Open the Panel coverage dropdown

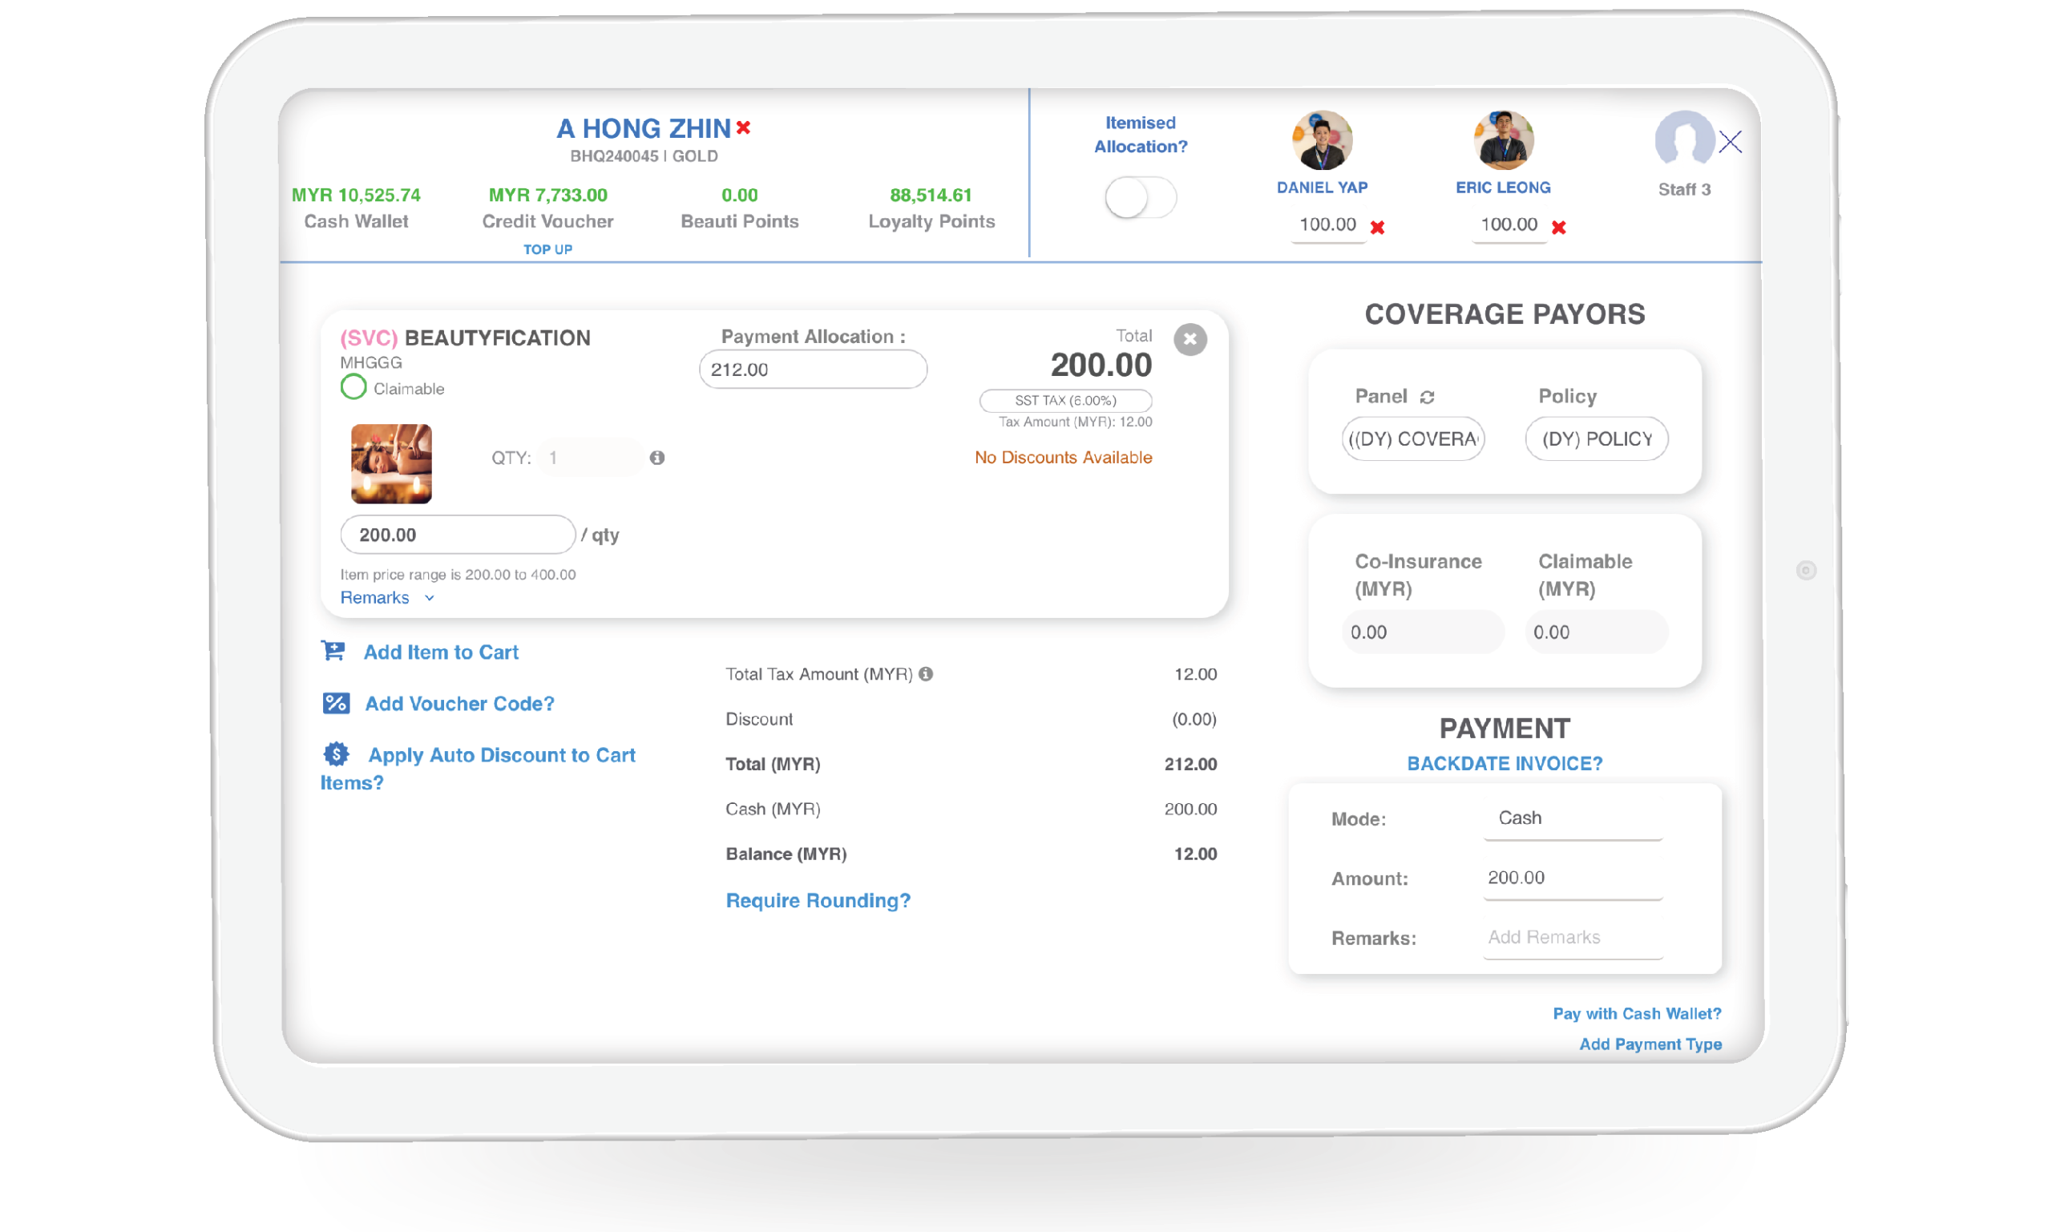click(x=1413, y=438)
